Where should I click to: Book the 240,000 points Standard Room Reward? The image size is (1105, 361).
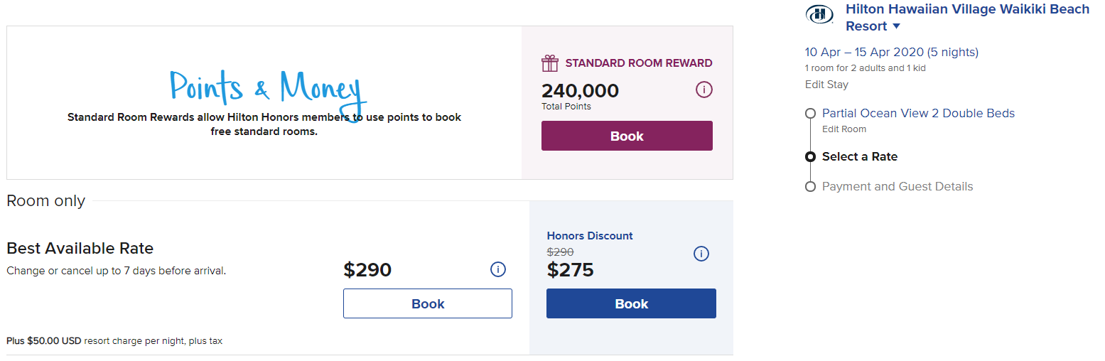(x=627, y=136)
